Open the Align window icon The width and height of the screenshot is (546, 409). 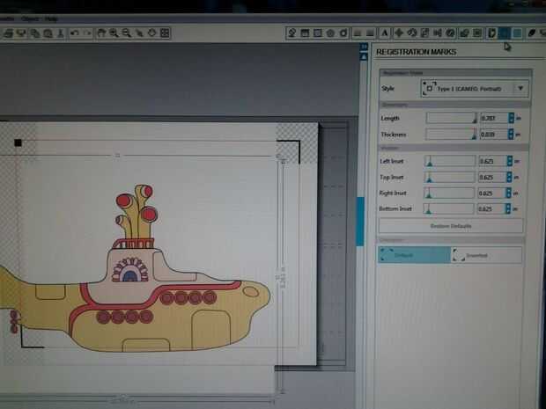click(438, 33)
